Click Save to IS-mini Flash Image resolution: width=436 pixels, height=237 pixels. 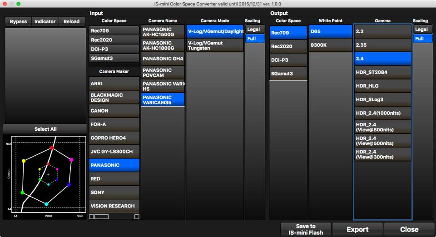pyautogui.click(x=306, y=229)
